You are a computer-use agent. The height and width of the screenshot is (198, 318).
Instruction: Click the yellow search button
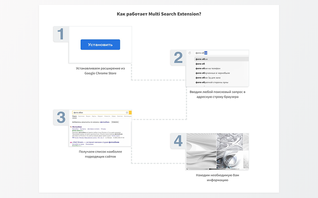(x=130, y=113)
